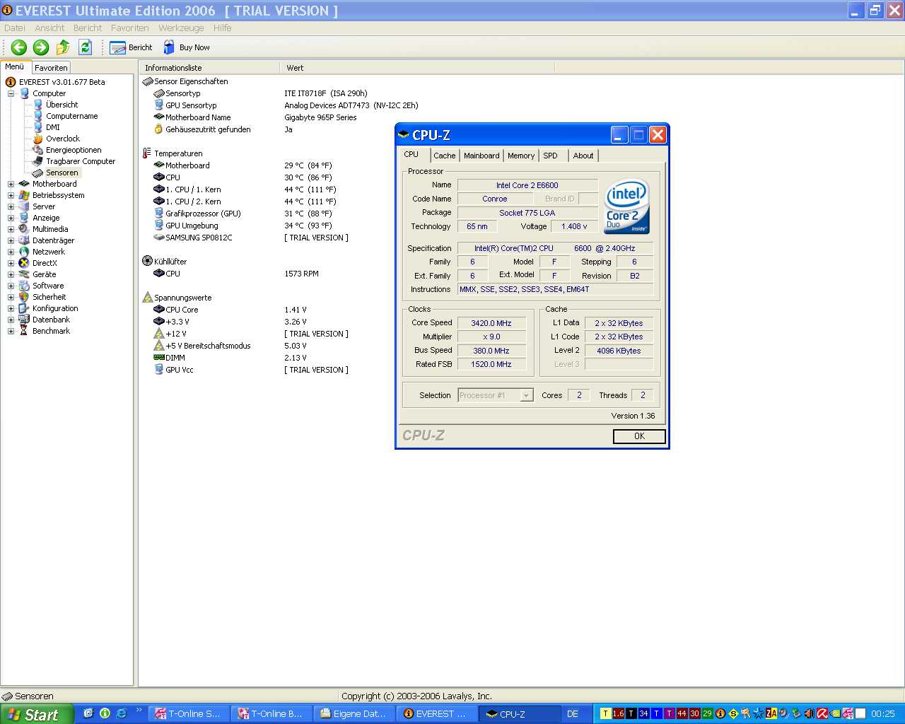Select DMI tree item

pyautogui.click(x=53, y=127)
